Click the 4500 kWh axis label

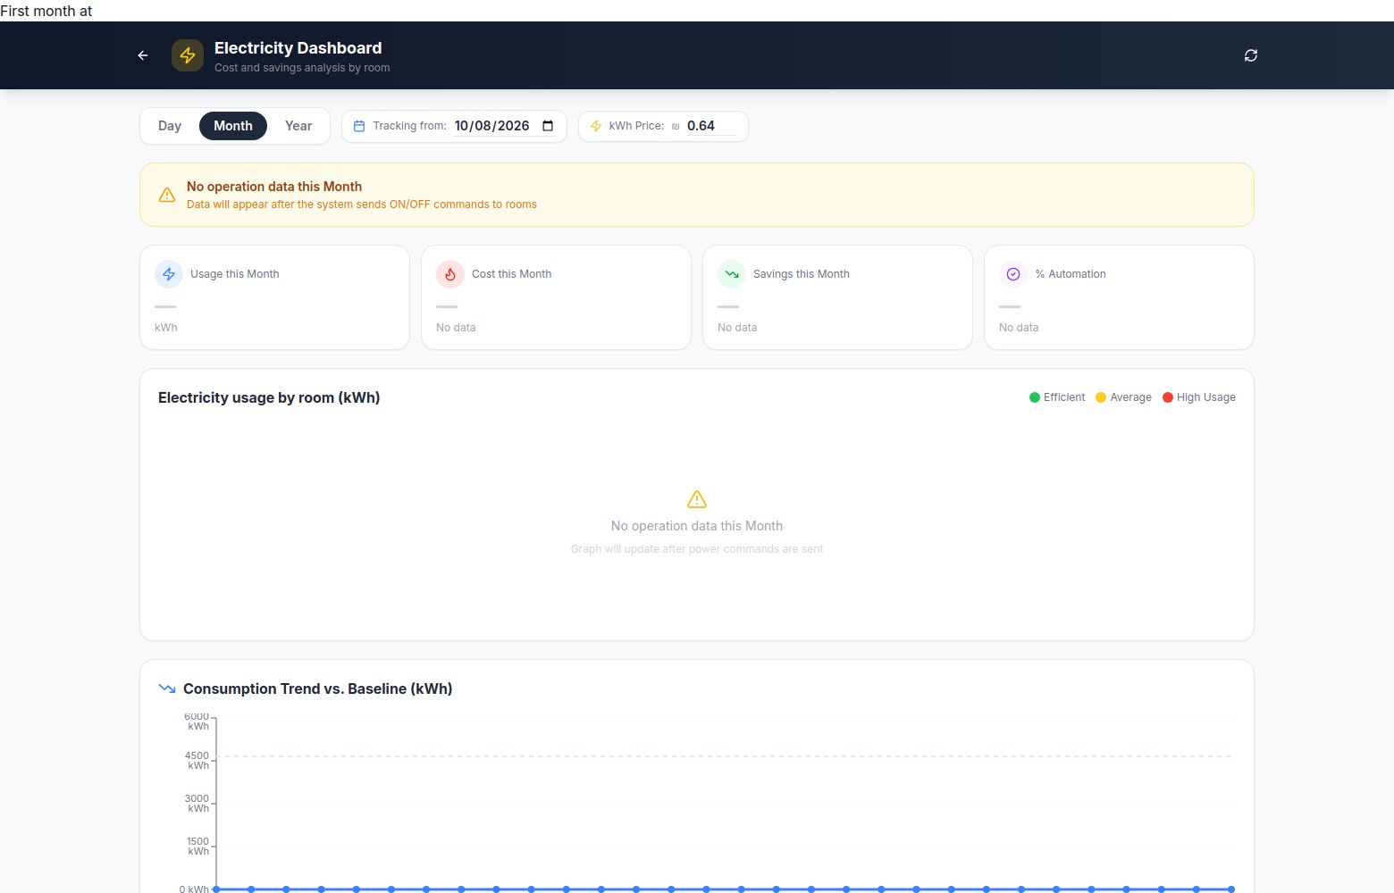coord(197,761)
